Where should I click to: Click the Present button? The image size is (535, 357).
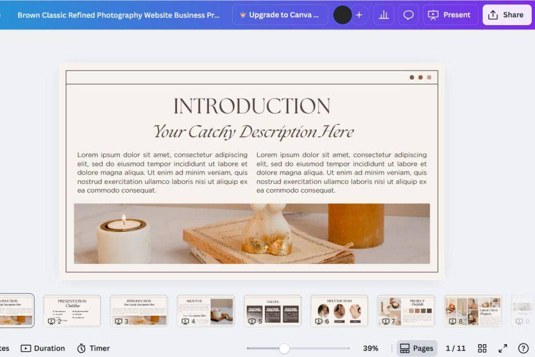pyautogui.click(x=450, y=14)
